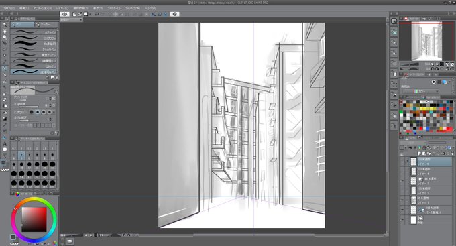This screenshot has width=456, height=246.
Task: Click the main drawing color swatch below wheel
Action: coord(13,237)
